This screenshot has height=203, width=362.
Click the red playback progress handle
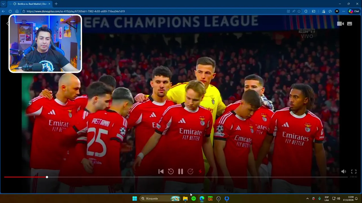pyautogui.click(x=47, y=177)
